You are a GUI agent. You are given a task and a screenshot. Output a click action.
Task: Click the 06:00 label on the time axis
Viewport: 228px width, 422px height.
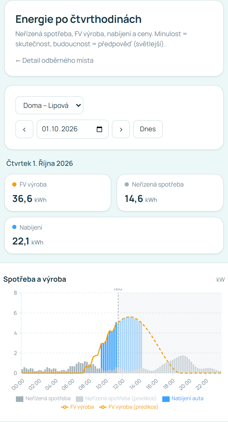click(x=68, y=384)
